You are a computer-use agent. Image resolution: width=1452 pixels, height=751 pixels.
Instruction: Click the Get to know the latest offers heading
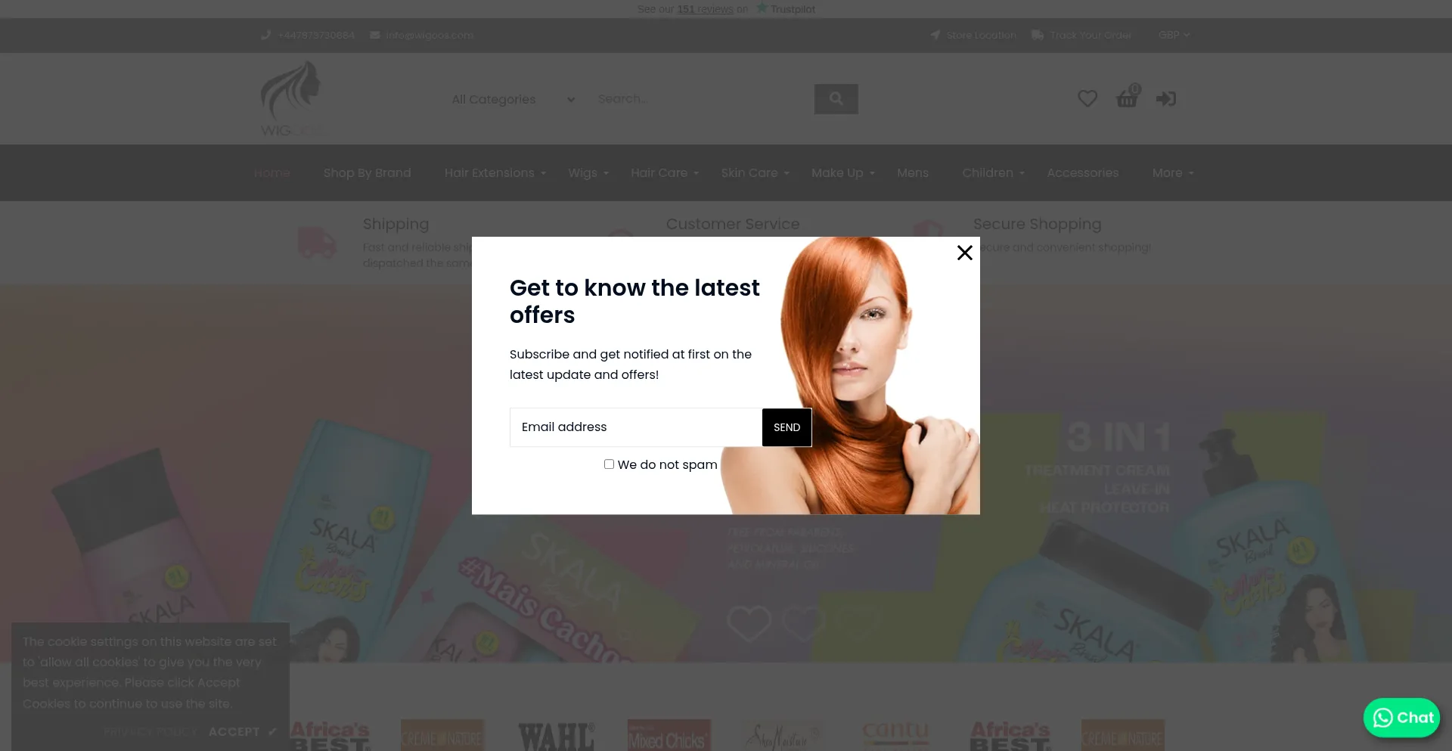(x=634, y=301)
